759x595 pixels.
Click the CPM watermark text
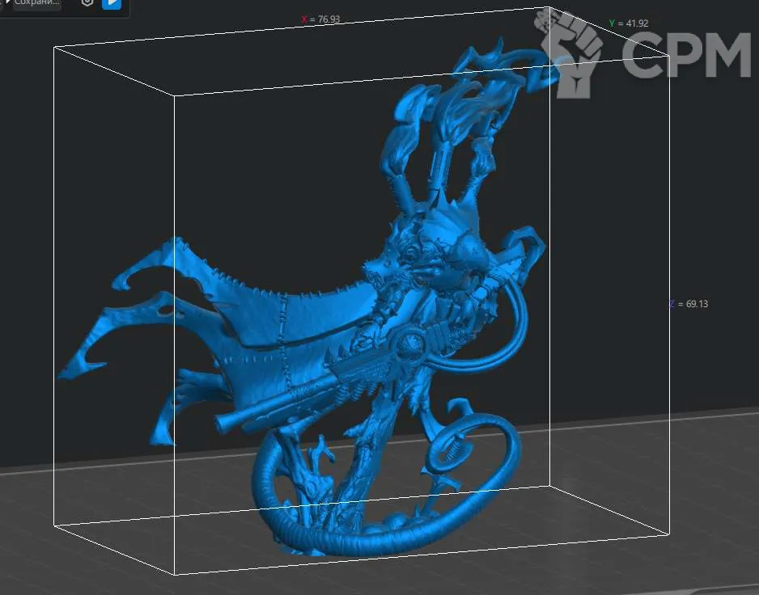(x=687, y=55)
